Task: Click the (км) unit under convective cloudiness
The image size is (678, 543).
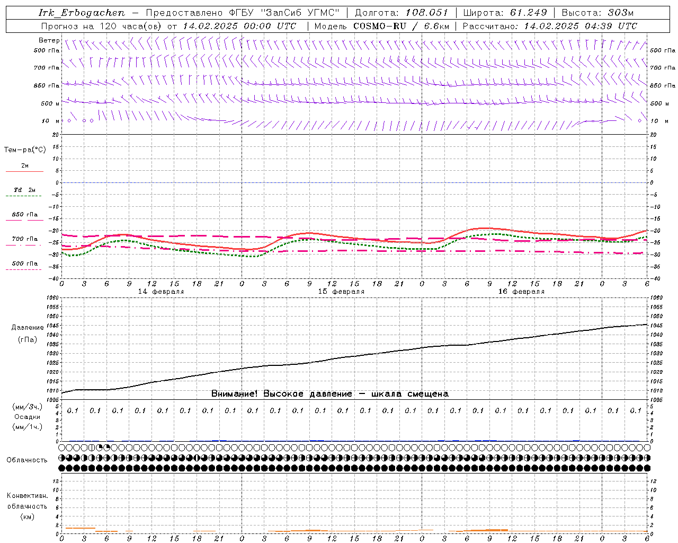Action: (x=27, y=516)
